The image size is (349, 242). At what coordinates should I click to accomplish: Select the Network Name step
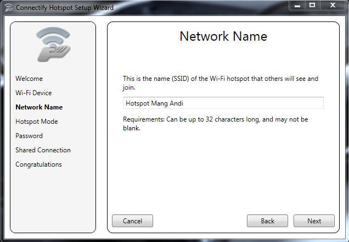39,107
